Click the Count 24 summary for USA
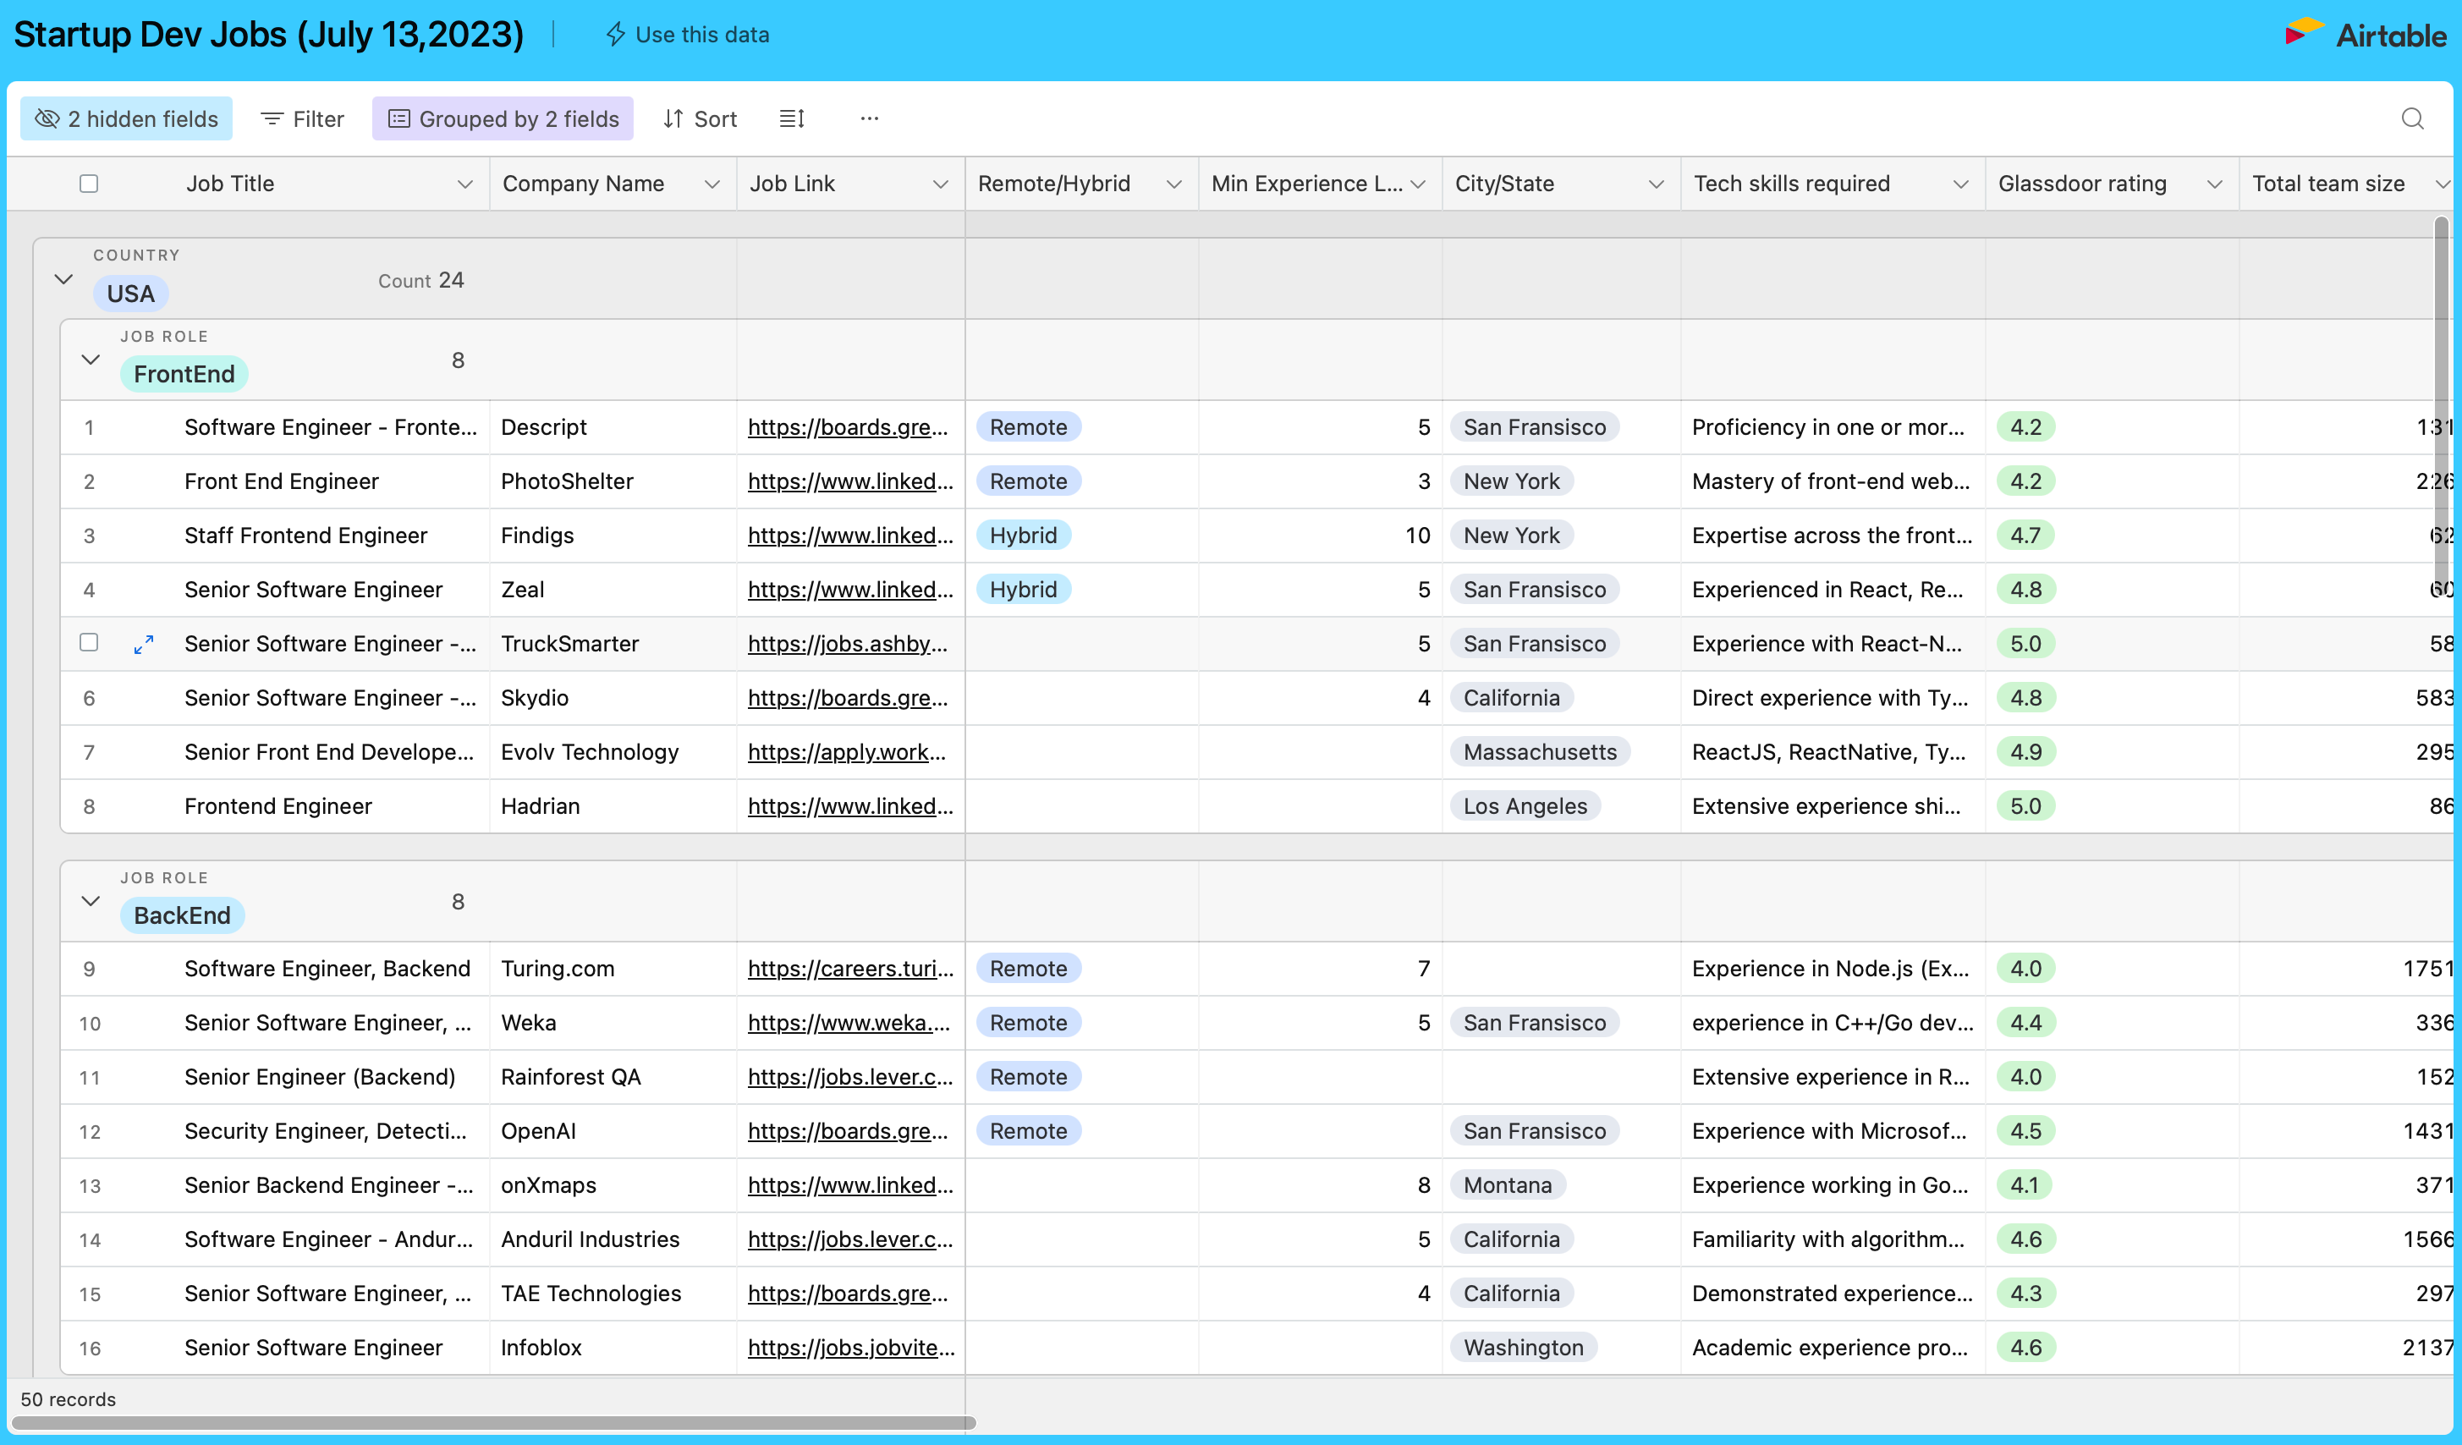Image resolution: width=2462 pixels, height=1445 pixels. [x=421, y=280]
